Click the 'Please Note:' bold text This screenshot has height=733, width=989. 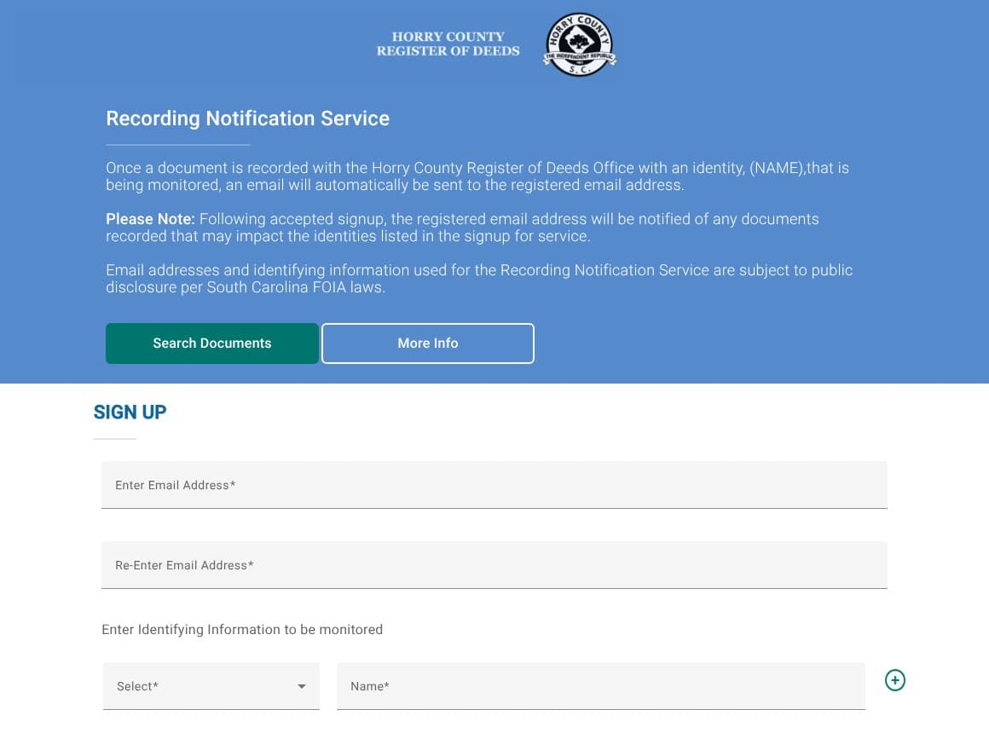coord(150,219)
